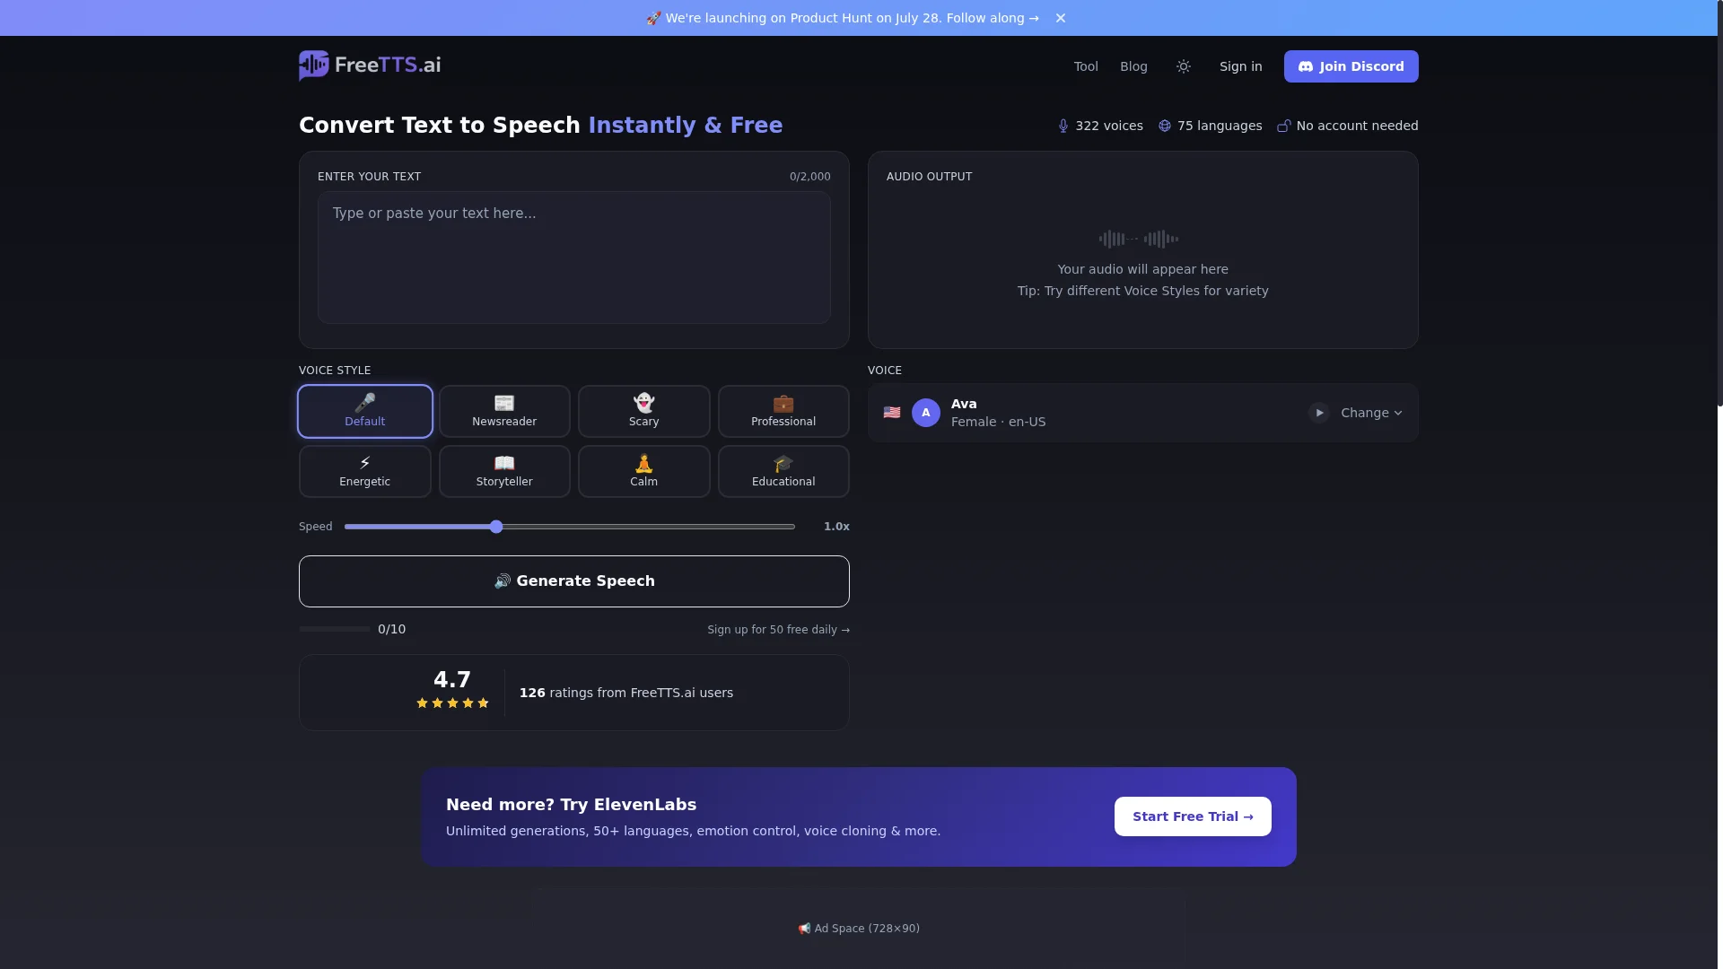Play the Ava voice preview
This screenshot has width=1723, height=969.
click(1318, 413)
